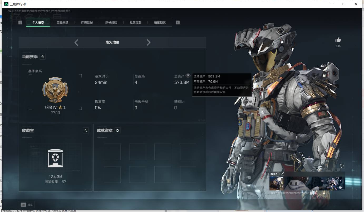The image size is (364, 212).
Task: Click the character rotate refresh icon
Action: [x=342, y=166]
